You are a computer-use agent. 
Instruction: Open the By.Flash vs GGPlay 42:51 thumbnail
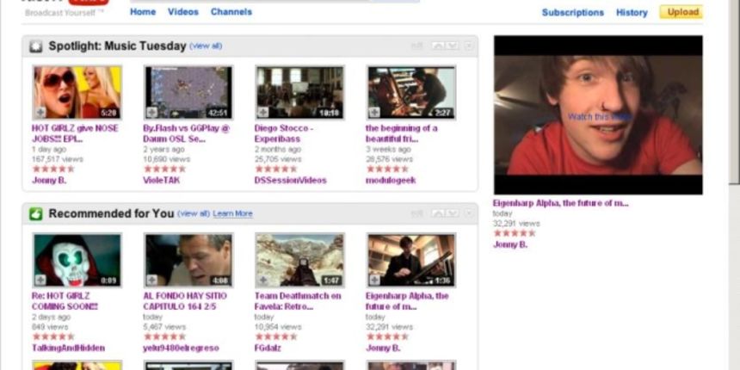188,92
